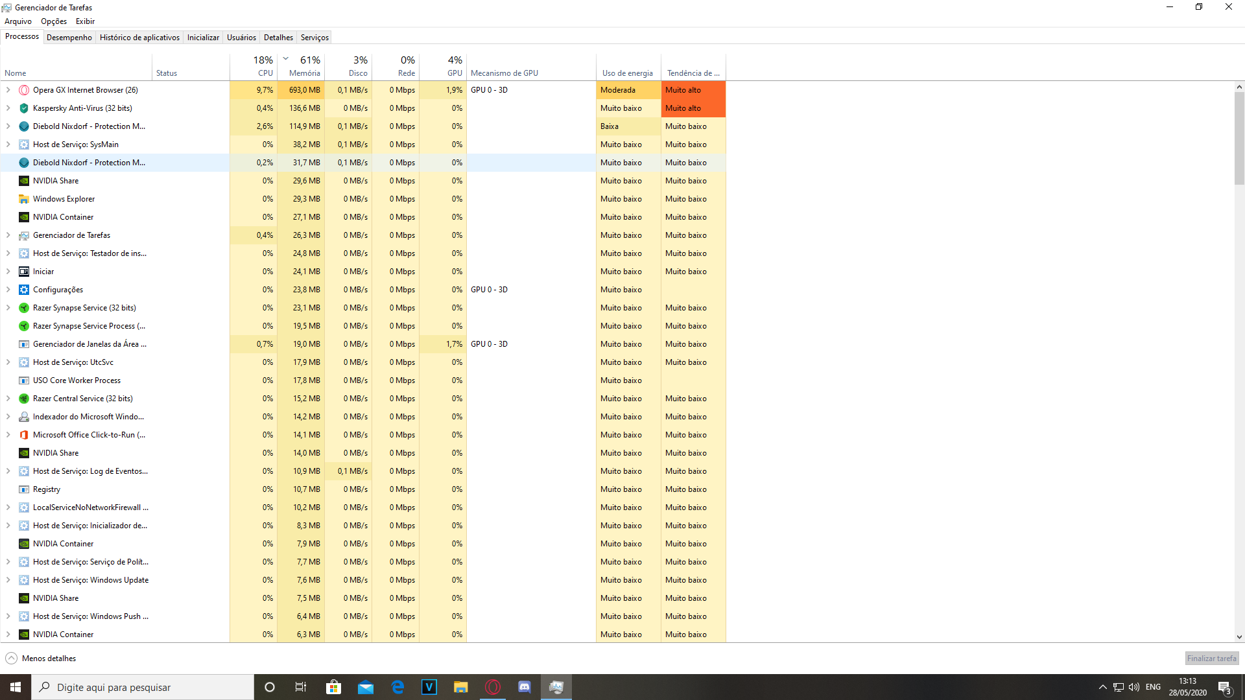Expand the Configurações process group
This screenshot has height=700, width=1245.
tap(8, 290)
